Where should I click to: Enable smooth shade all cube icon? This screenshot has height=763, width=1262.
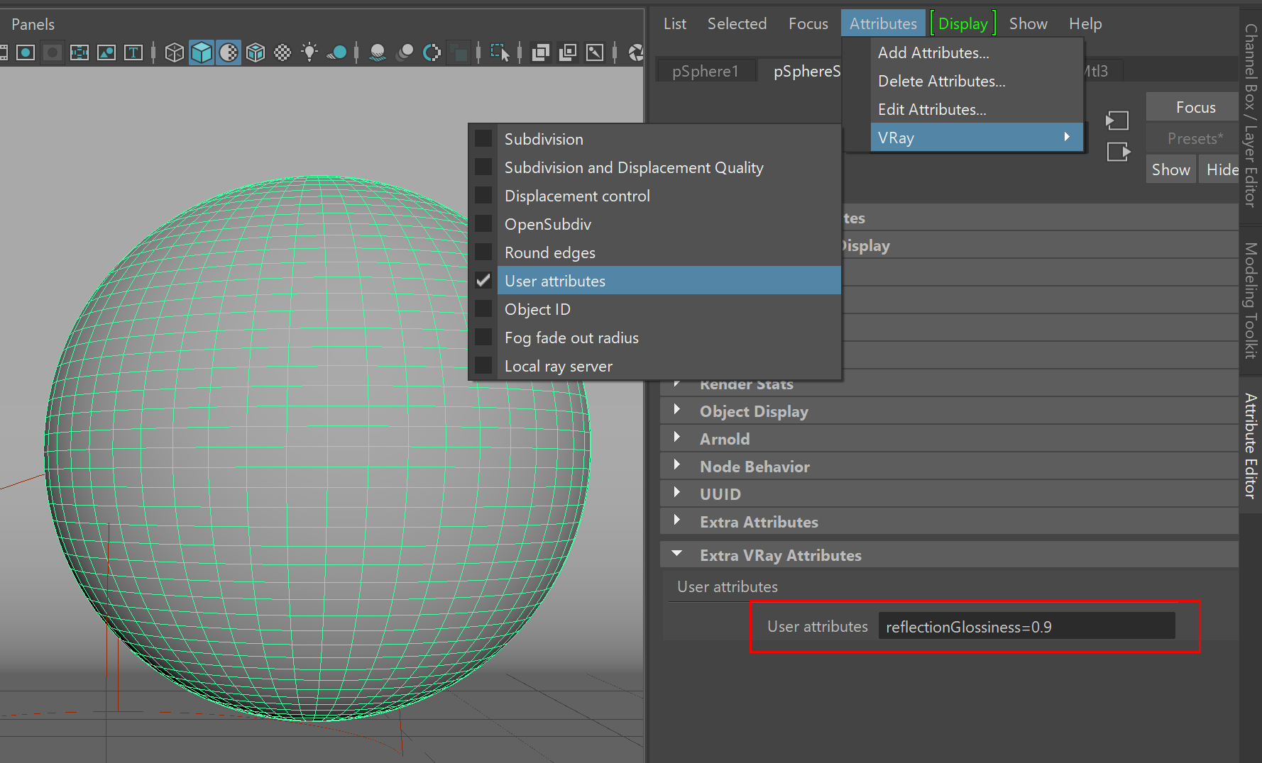(202, 52)
